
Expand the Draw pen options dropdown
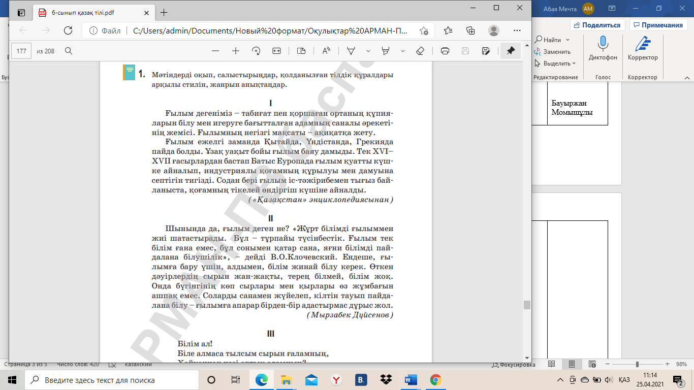[x=368, y=51]
